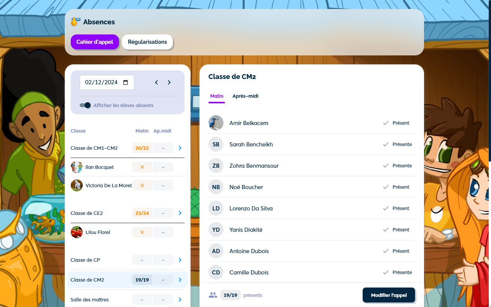Click the calendar icon in date field
This screenshot has width=491, height=307.
[126, 82]
